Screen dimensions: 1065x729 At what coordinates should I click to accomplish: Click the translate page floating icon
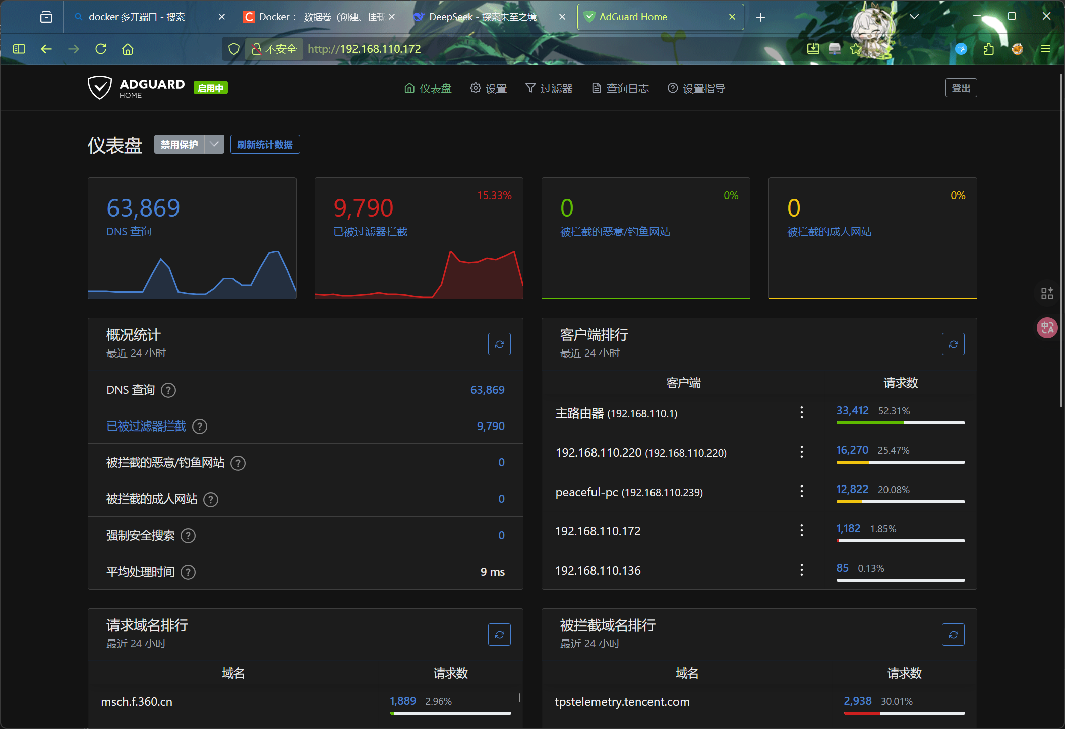tap(1047, 328)
